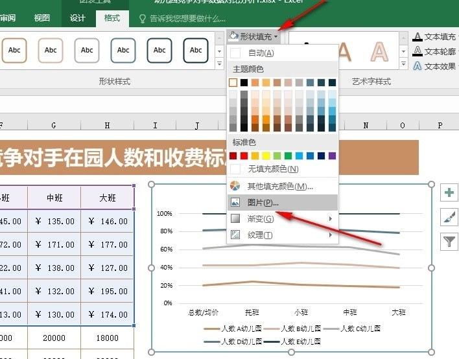Click WordArt gallery middle down arrow

[403, 51]
